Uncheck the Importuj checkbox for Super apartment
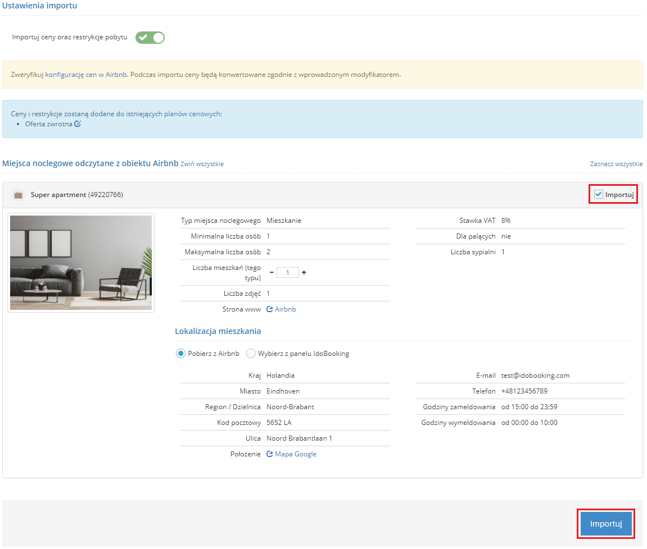Viewport: 647px width, 549px height. coord(599,195)
